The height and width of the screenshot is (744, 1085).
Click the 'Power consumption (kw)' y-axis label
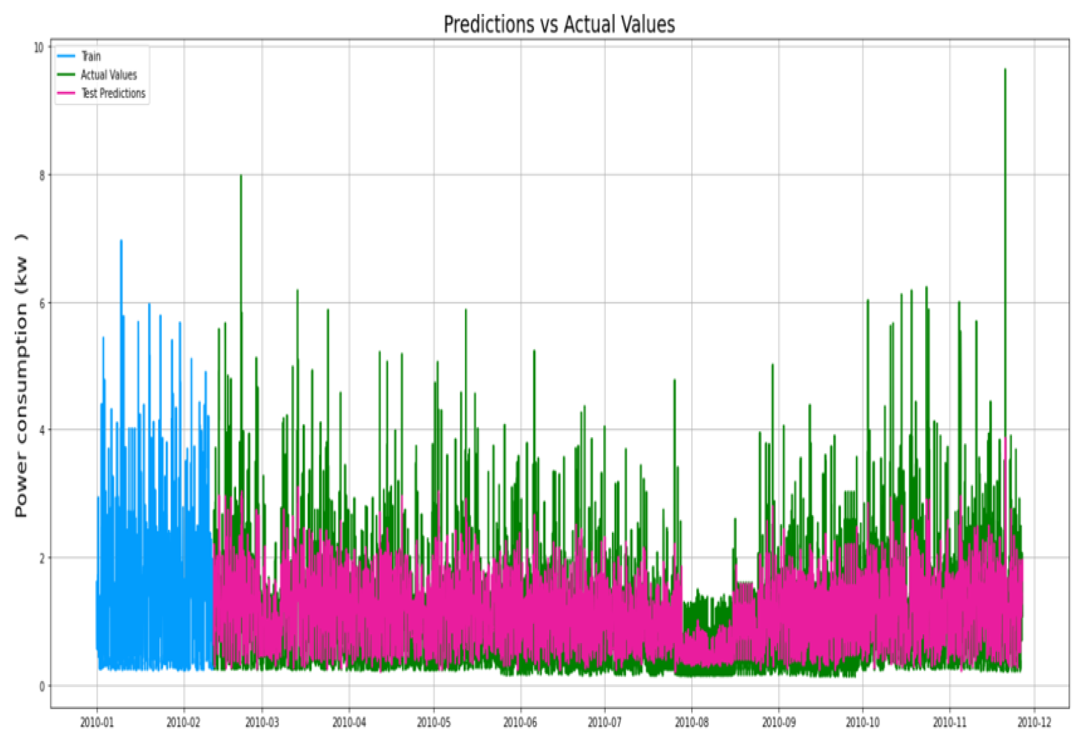pyautogui.click(x=22, y=375)
